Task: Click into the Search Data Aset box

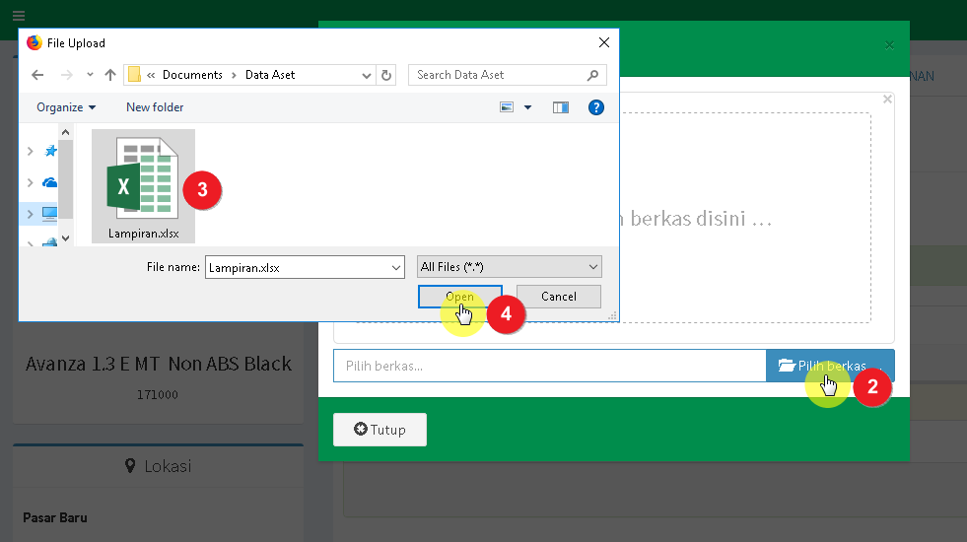Action: 498,75
